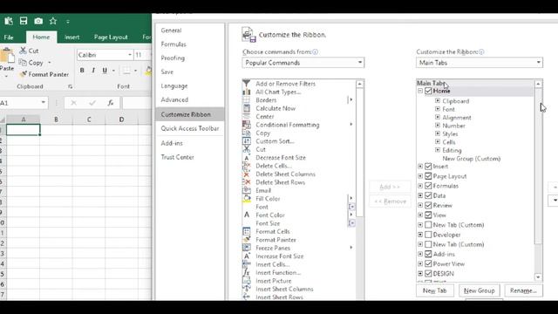Toggle Italic in the Font group
This screenshot has height=314, width=558.
coord(93,71)
